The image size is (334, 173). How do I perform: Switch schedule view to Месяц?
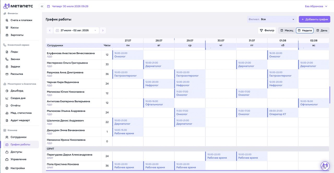point(287,30)
